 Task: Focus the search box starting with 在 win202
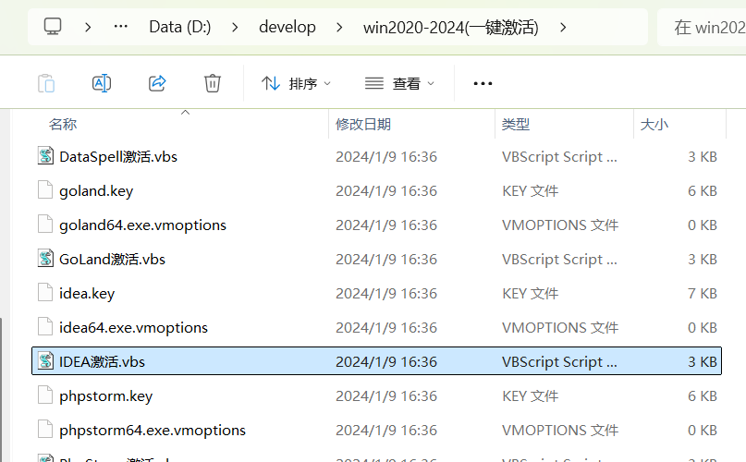pos(702,27)
